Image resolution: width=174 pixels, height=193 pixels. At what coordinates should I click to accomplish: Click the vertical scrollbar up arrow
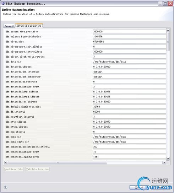(x=168, y=30)
